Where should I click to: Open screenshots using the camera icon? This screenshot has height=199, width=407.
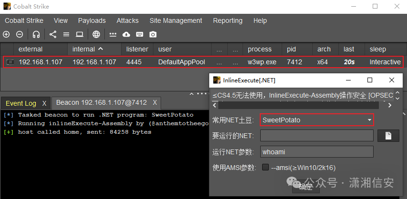(153, 34)
